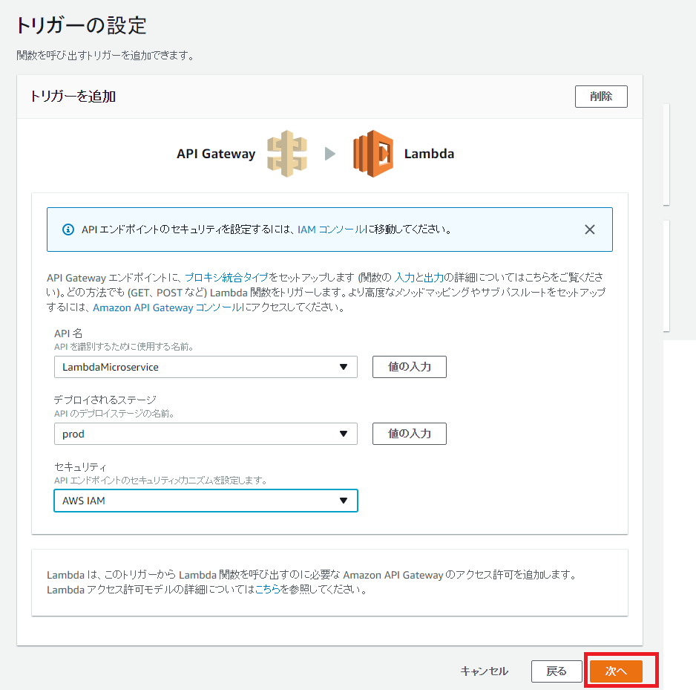The width and height of the screenshot is (696, 690).
Task: Dismiss the IAM security notice with X
Action: pos(589,230)
